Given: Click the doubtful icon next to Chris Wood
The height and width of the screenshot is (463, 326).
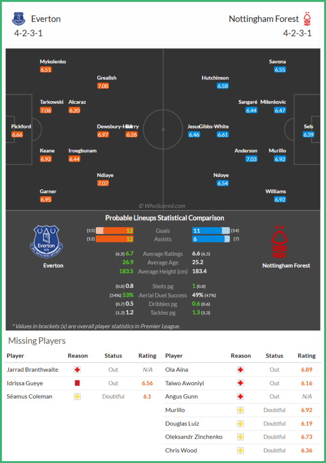Looking at the screenshot, I should 241,450.
